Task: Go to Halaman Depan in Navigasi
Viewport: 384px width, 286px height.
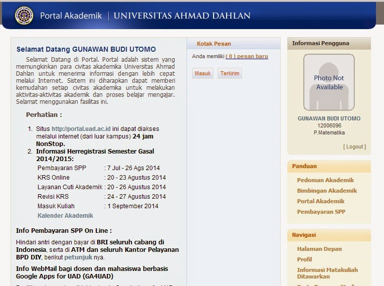Action: pos(319,249)
